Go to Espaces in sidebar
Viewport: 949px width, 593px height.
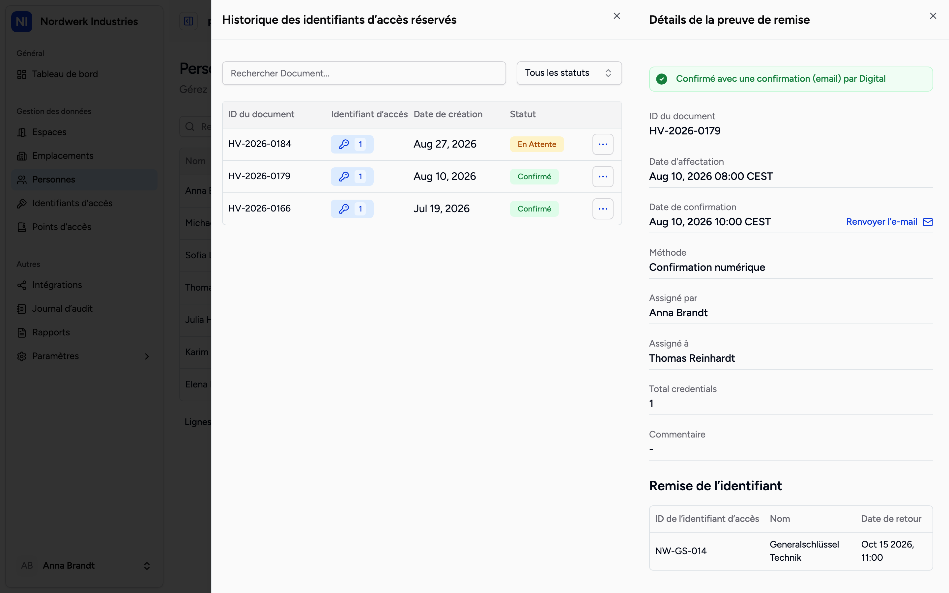click(84, 132)
